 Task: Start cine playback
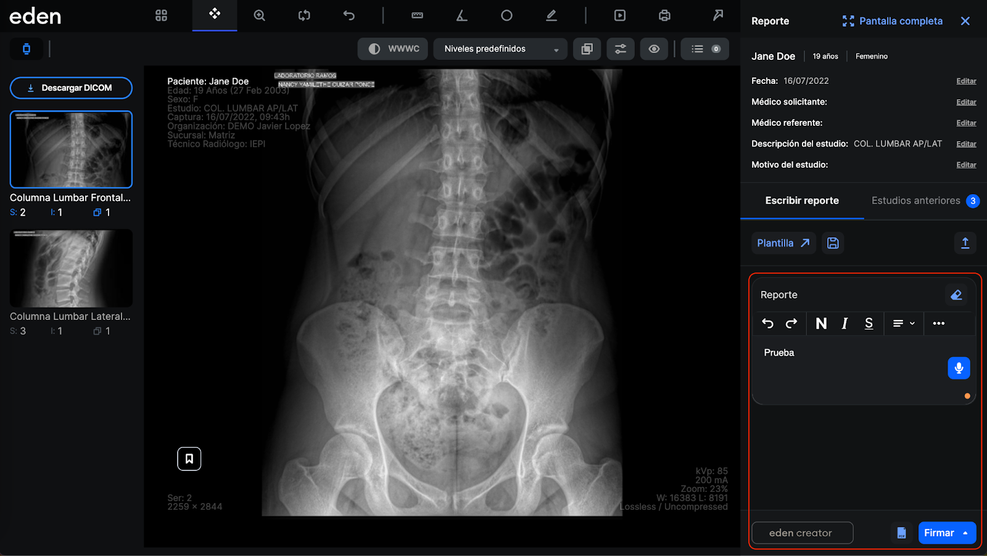pyautogui.click(x=620, y=15)
